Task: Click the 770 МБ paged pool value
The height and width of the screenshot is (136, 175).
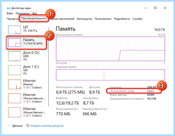Action: [63, 114]
